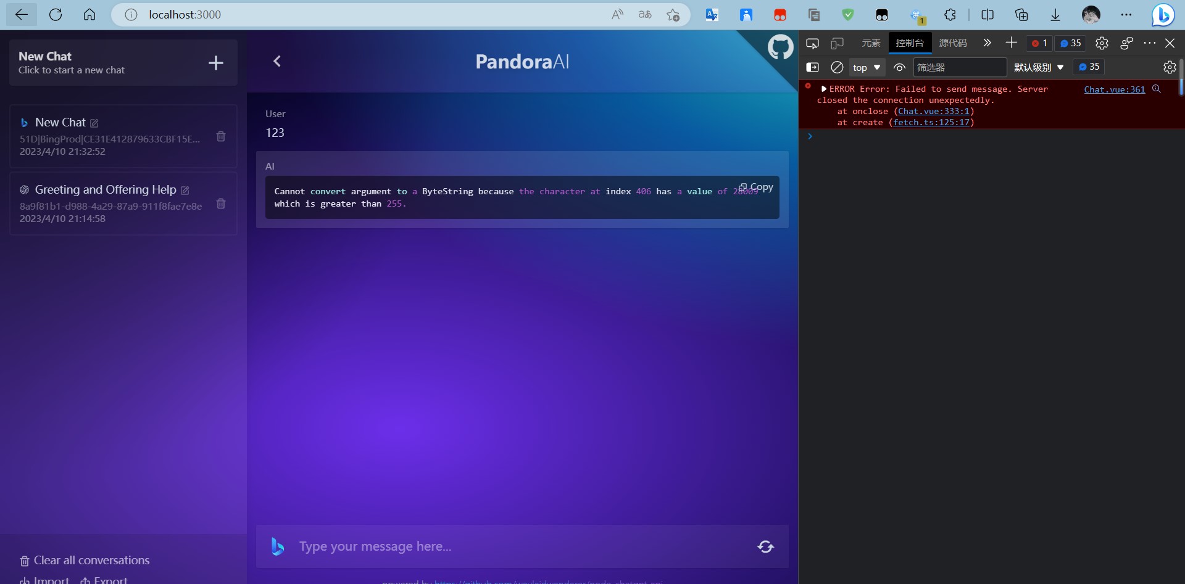
Task: Click the translate icon in address bar
Action: click(x=645, y=15)
